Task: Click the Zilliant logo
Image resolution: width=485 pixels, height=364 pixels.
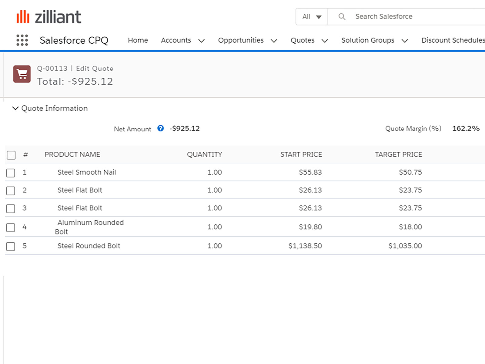Action: tap(49, 17)
